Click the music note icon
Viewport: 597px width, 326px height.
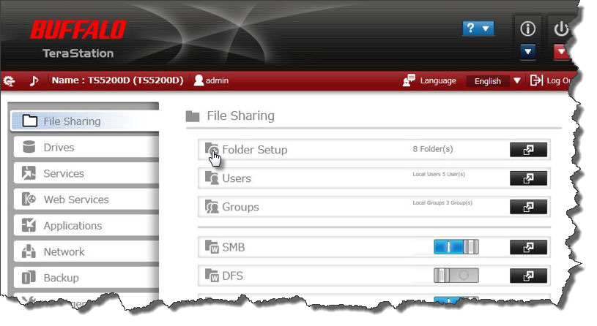click(x=34, y=80)
